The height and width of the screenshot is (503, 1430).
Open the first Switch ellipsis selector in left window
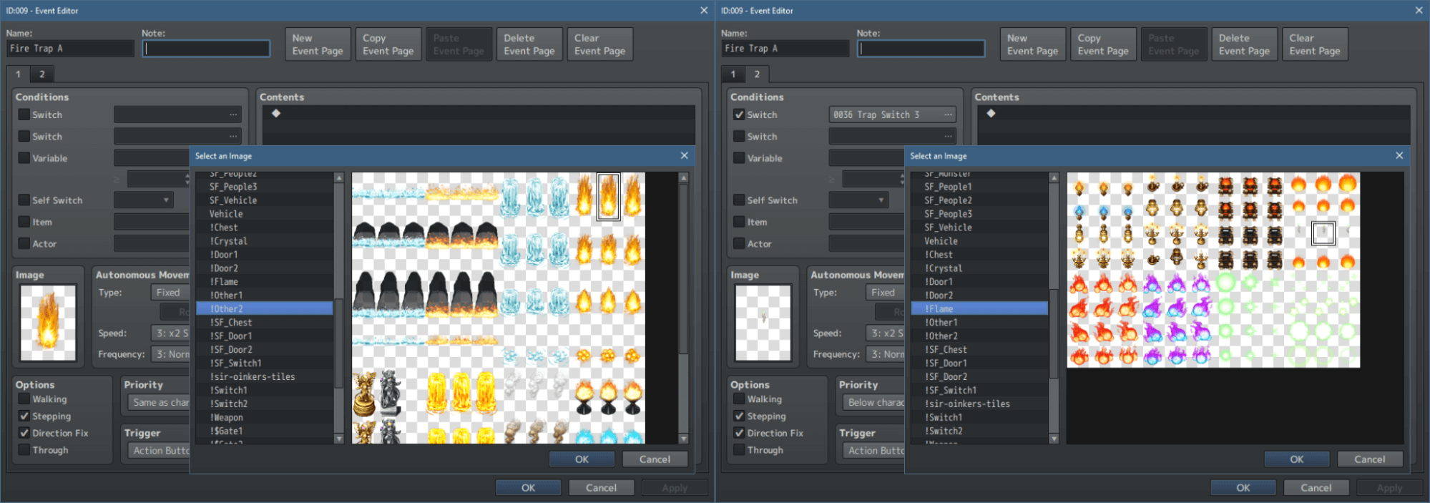tap(233, 114)
